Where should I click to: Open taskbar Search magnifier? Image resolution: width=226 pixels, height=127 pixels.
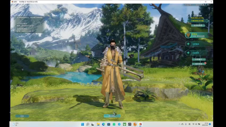click(88, 124)
